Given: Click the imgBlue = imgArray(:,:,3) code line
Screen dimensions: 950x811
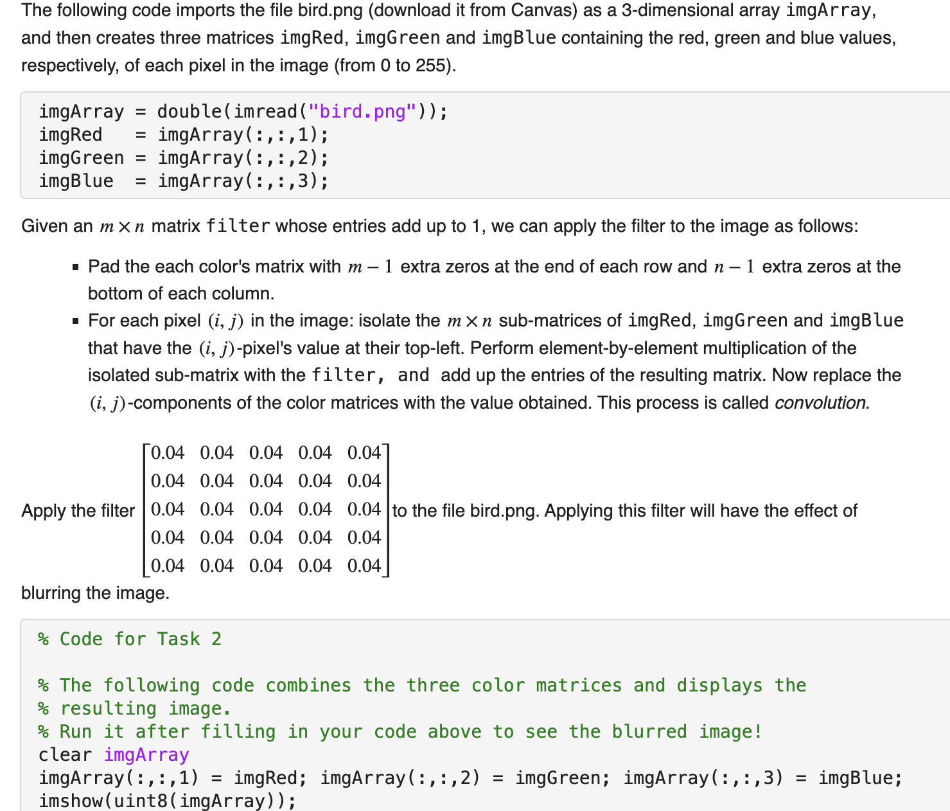Looking at the screenshot, I should [184, 181].
